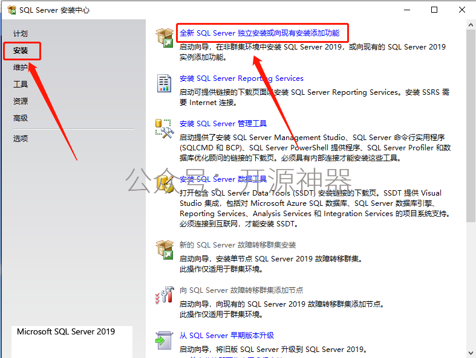The width and height of the screenshot is (476, 358).
Task: Click text 必须连接到互联网,才能安装 SSDT
Action: pyautogui.click(x=239, y=224)
